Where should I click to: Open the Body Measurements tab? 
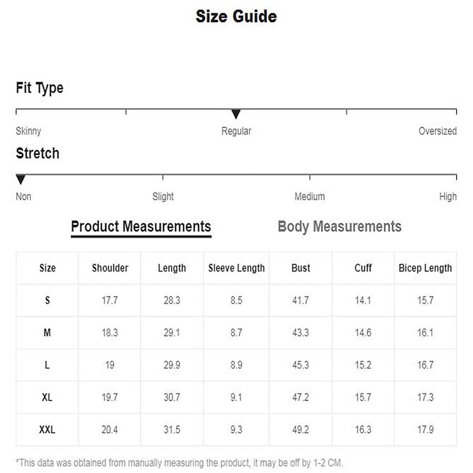[339, 227]
